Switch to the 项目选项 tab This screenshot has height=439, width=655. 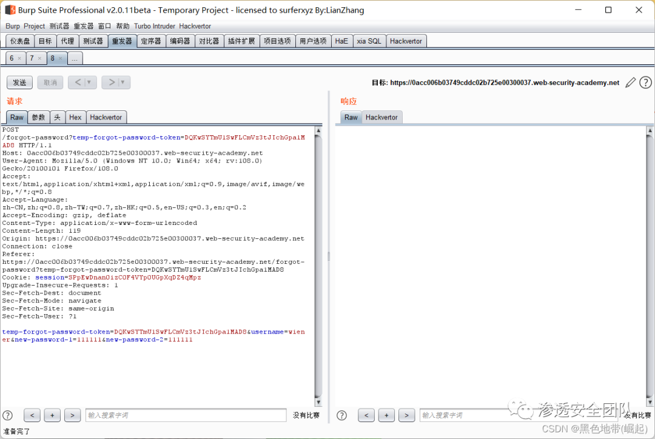tap(277, 41)
